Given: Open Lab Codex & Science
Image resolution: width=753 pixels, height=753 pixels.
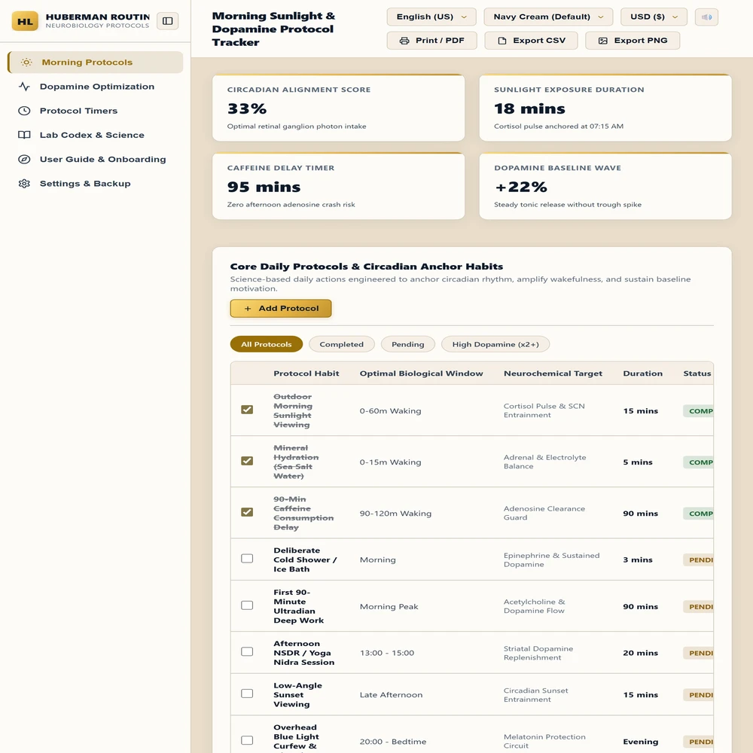Looking at the screenshot, I should [96, 135].
